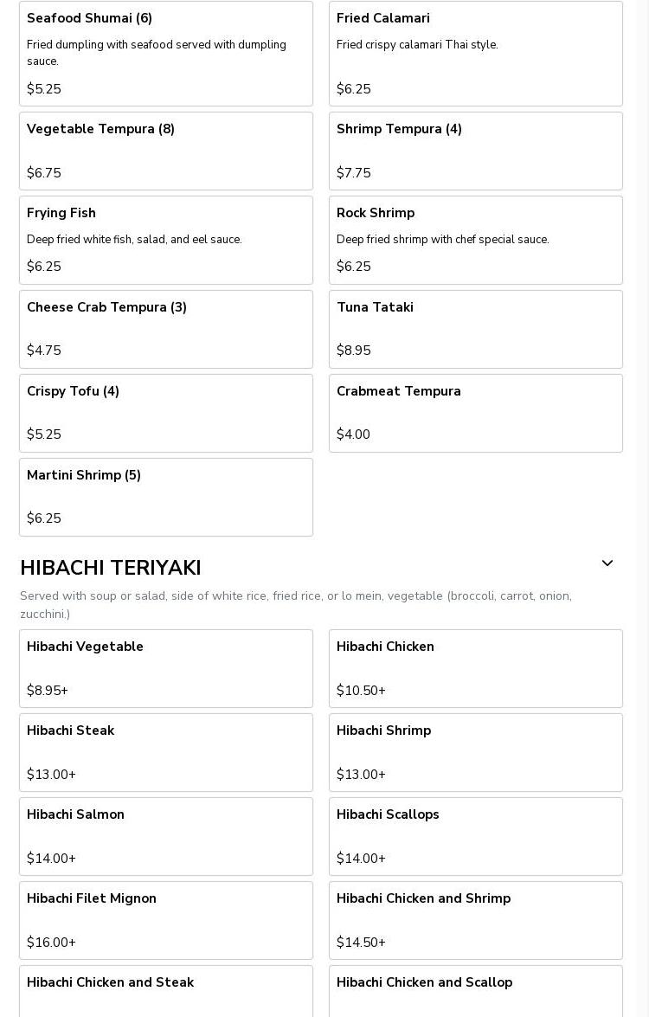Pick the Hibachi Scallops card
649x1017 pixels.
476,837
